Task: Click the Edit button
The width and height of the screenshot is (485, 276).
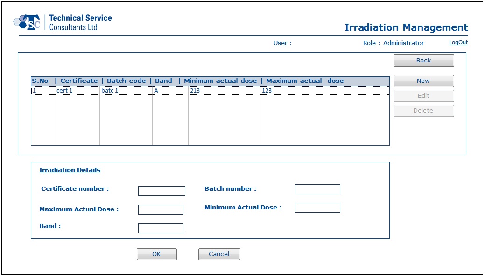Action: (423, 95)
